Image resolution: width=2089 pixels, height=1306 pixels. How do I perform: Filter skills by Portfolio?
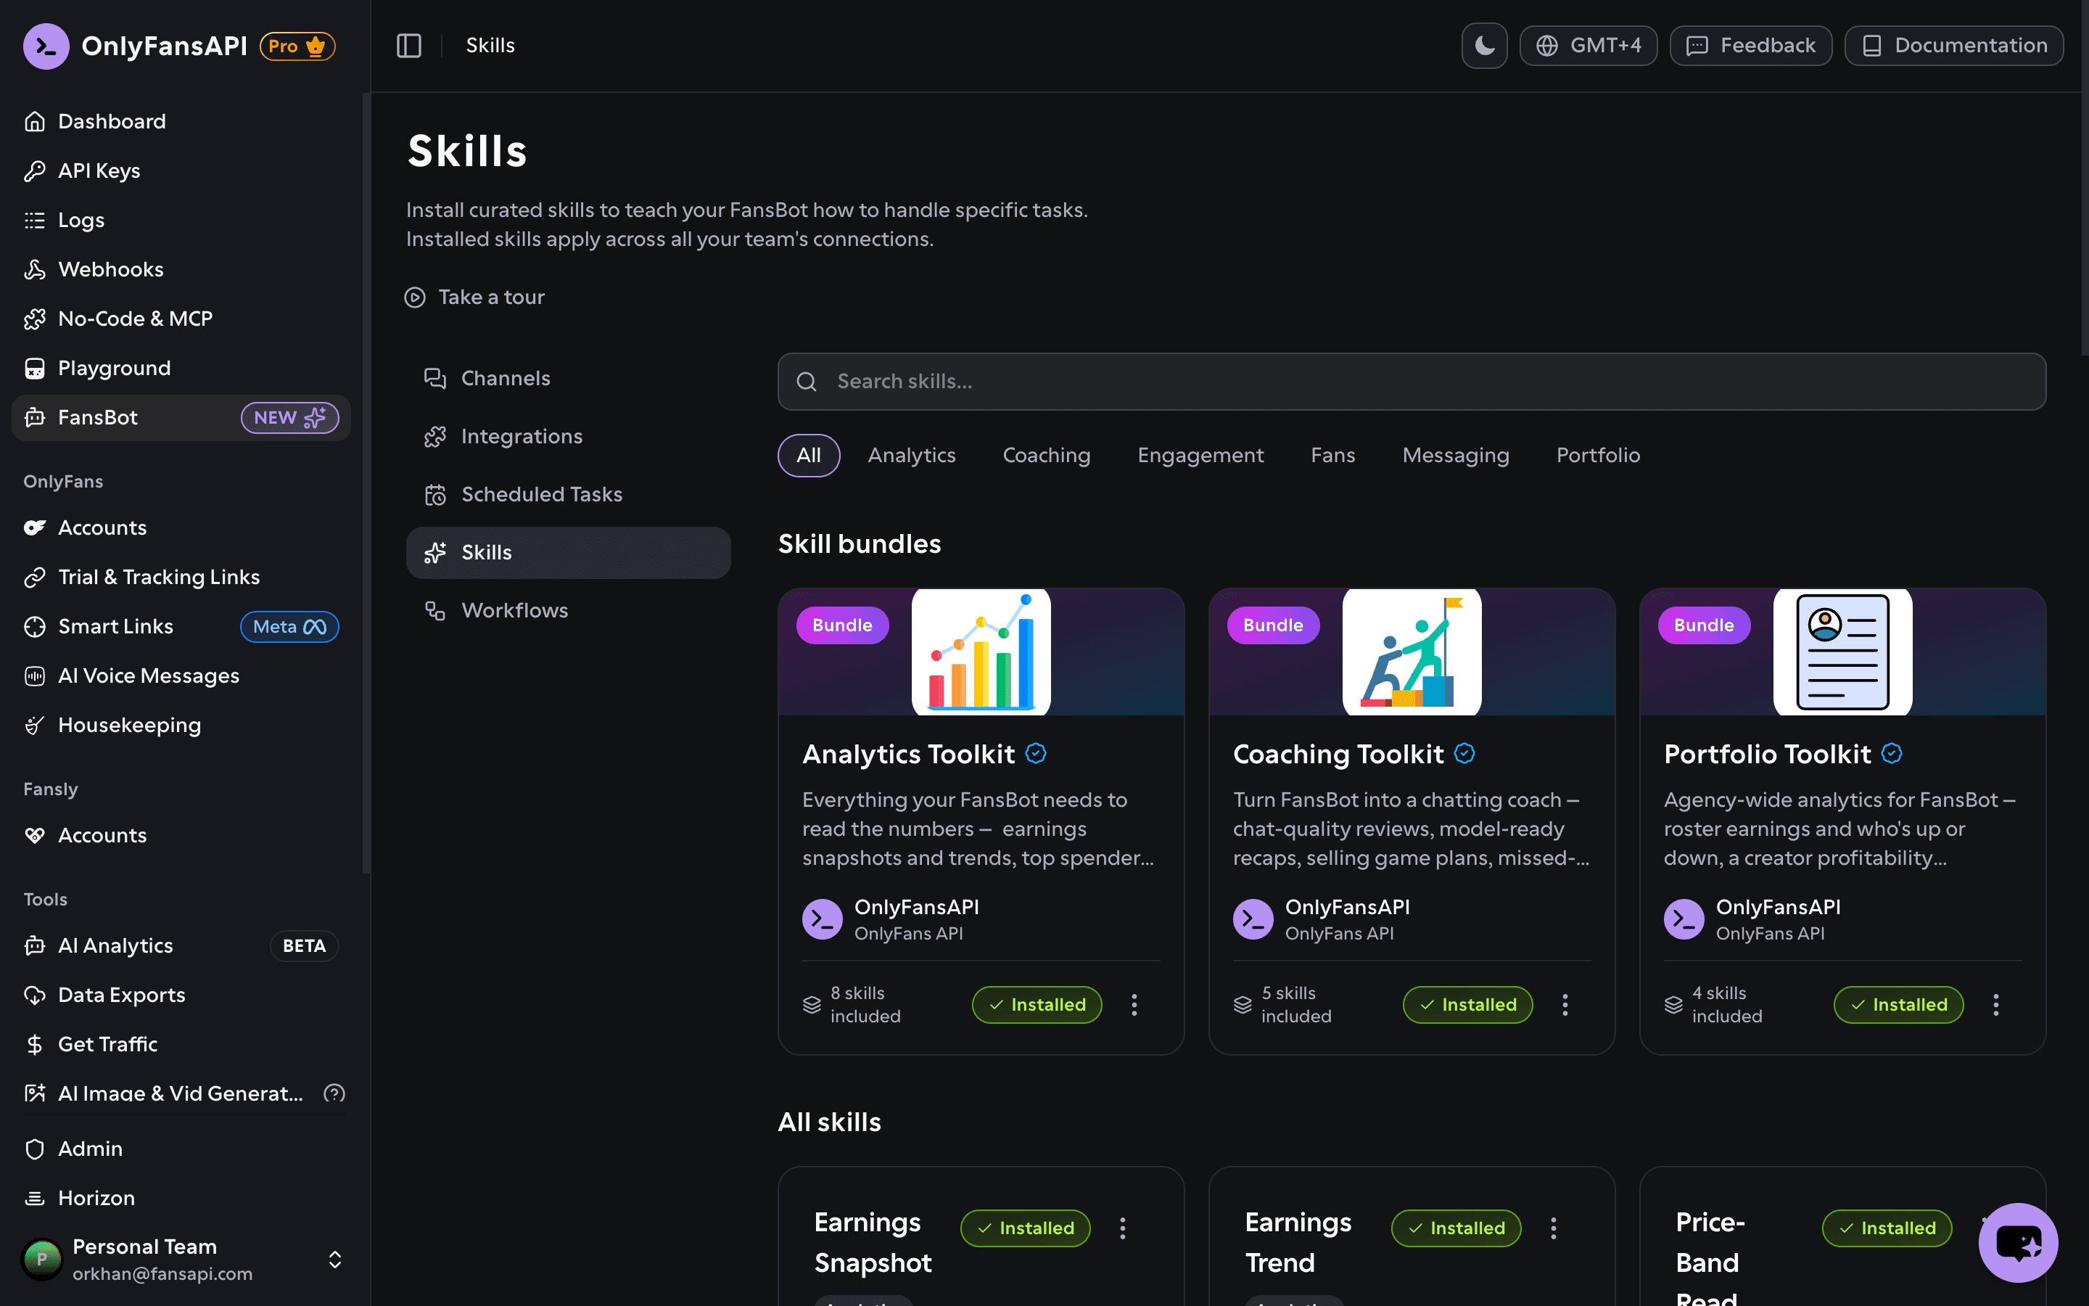(1598, 455)
